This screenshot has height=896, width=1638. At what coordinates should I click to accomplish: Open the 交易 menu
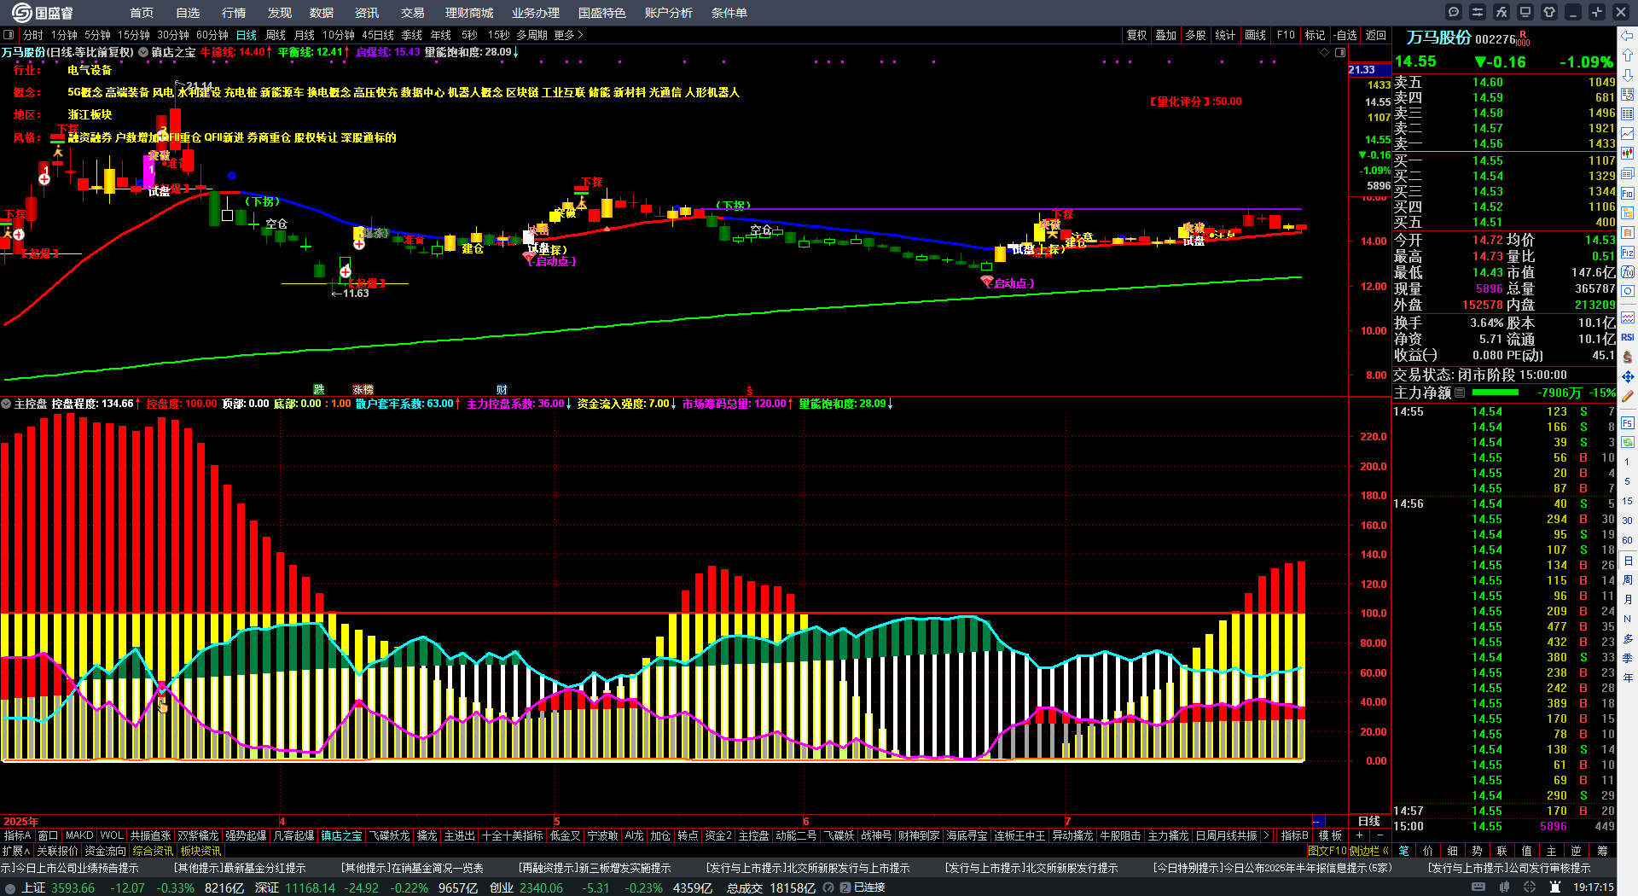click(x=413, y=13)
